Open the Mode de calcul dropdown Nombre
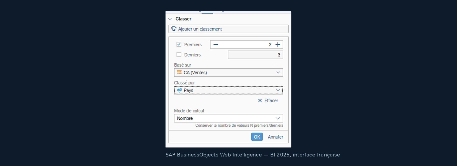Viewport: 457px width, 166px height. [228, 118]
